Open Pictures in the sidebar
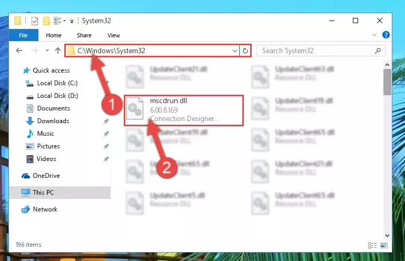 [x=43, y=146]
